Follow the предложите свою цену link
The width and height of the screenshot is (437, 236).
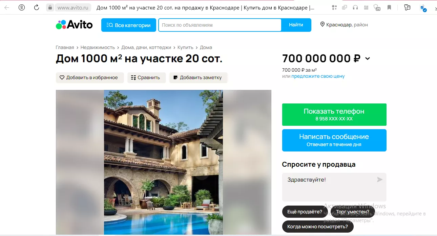pyautogui.click(x=318, y=76)
